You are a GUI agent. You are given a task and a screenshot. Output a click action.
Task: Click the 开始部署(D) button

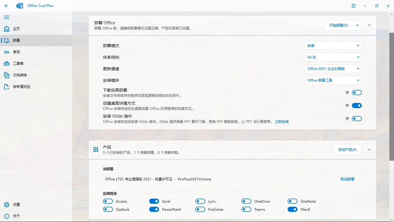point(339,25)
